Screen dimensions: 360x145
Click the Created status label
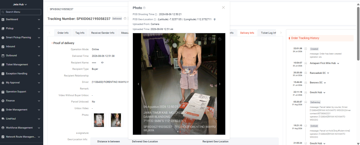[314, 49]
